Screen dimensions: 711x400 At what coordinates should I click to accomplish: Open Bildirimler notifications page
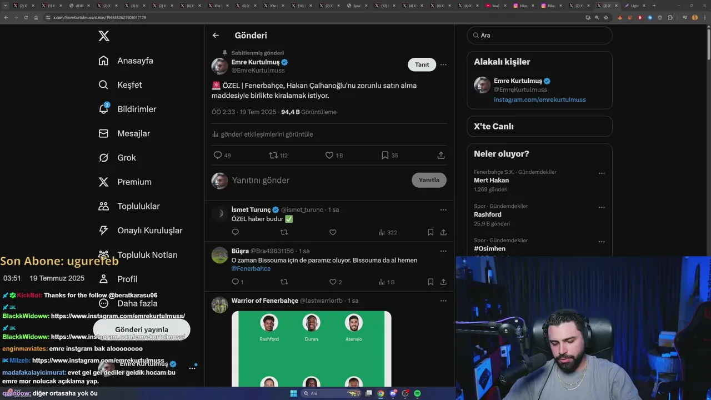(x=127, y=109)
